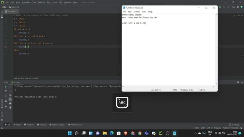Click the Notepad horizontal scrollbar right arrow
The image size is (244, 137).
[213, 86]
